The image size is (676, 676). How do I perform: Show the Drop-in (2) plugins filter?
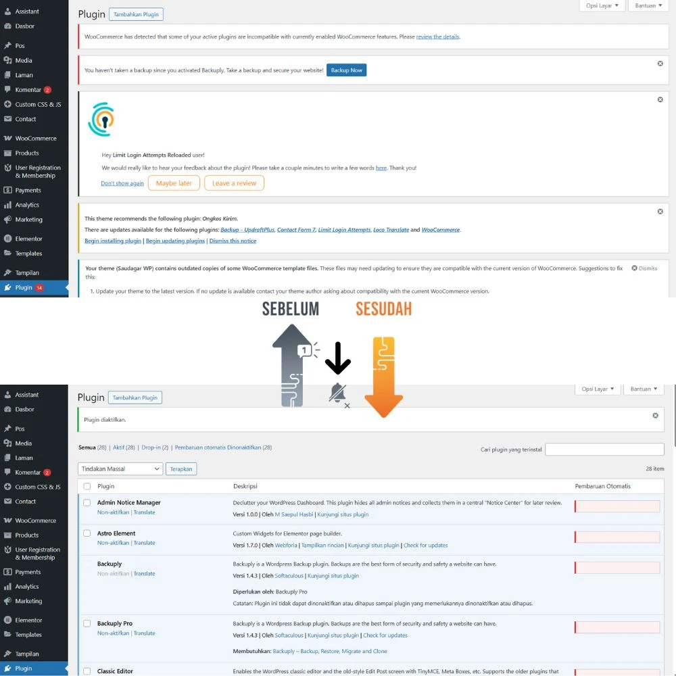click(x=155, y=448)
